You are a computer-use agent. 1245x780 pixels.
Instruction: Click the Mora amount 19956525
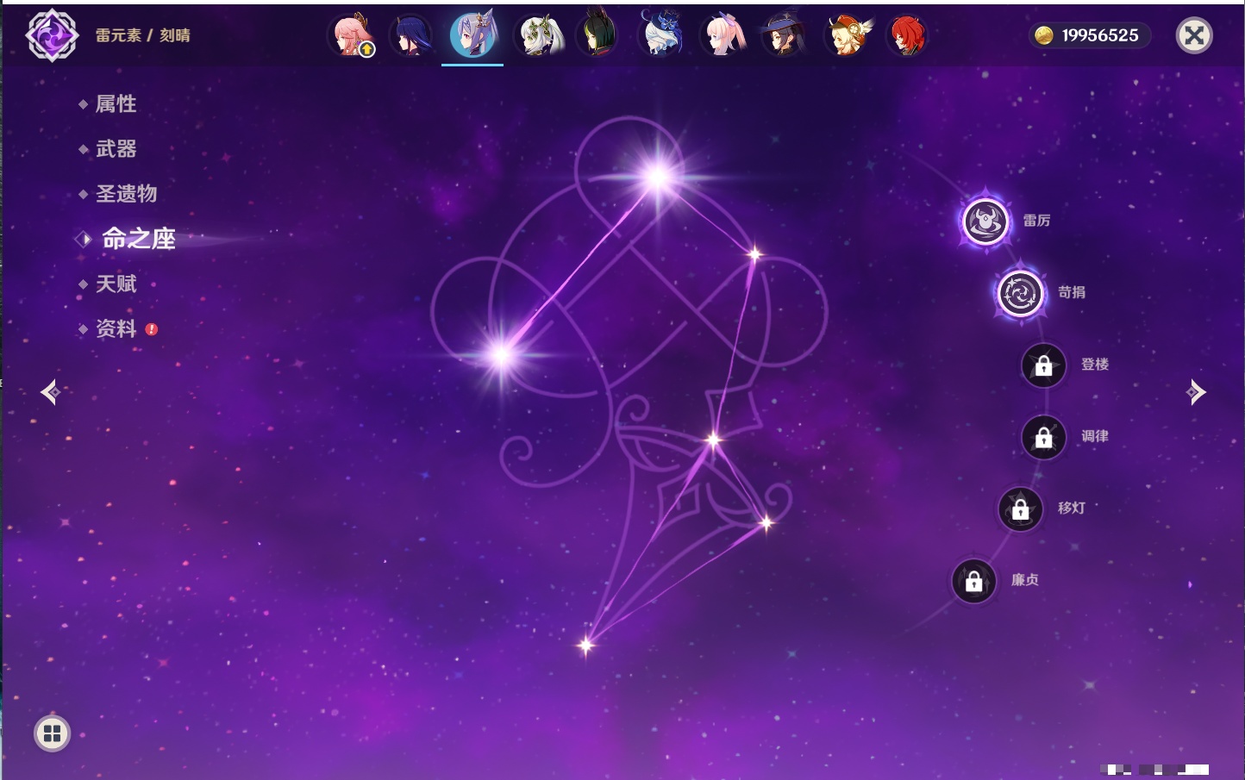pyautogui.click(x=1100, y=35)
